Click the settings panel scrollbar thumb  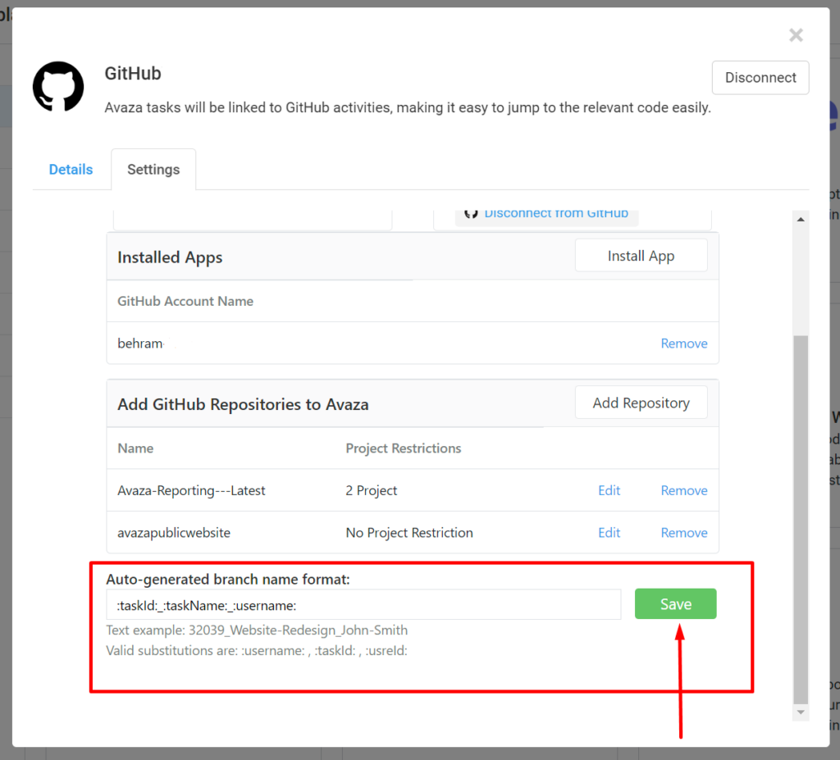pos(801,519)
